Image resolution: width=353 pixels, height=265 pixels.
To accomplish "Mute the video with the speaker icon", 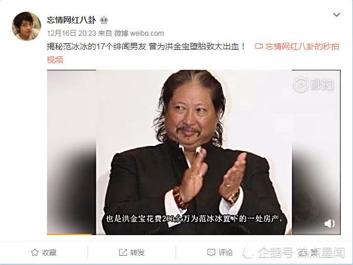I will point(330,223).
